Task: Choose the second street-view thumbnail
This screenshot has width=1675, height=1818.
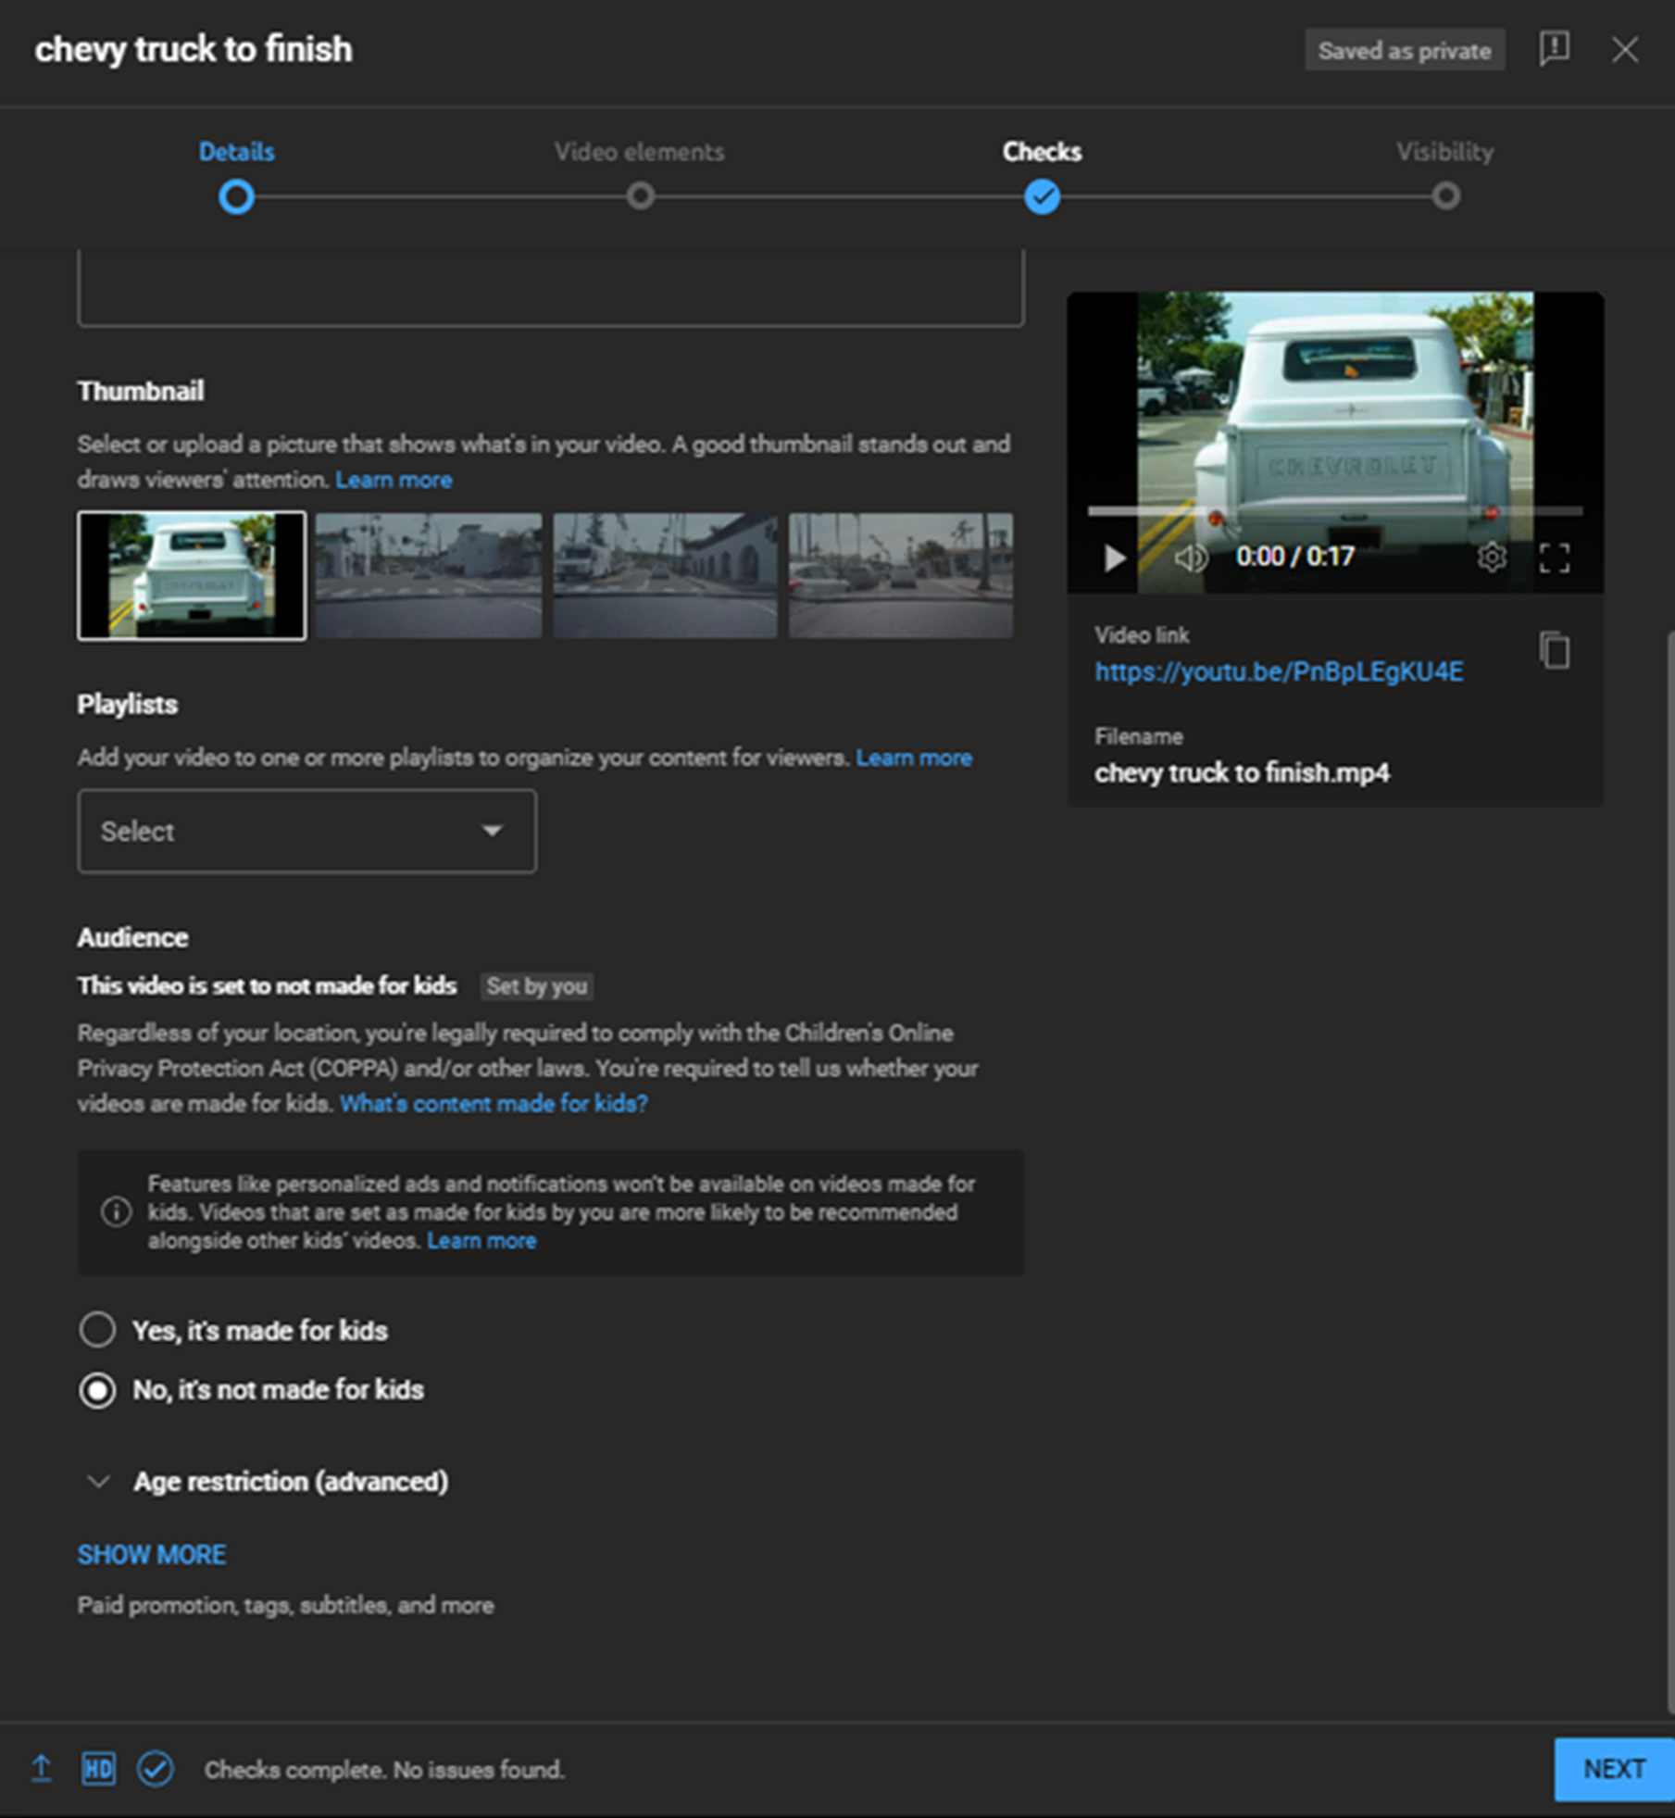Action: point(665,575)
